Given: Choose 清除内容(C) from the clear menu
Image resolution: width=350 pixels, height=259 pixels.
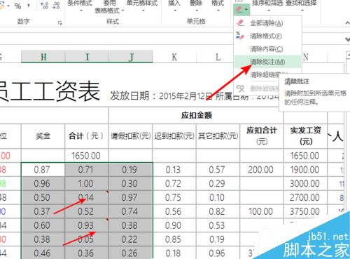Looking at the screenshot, I should (267, 49).
